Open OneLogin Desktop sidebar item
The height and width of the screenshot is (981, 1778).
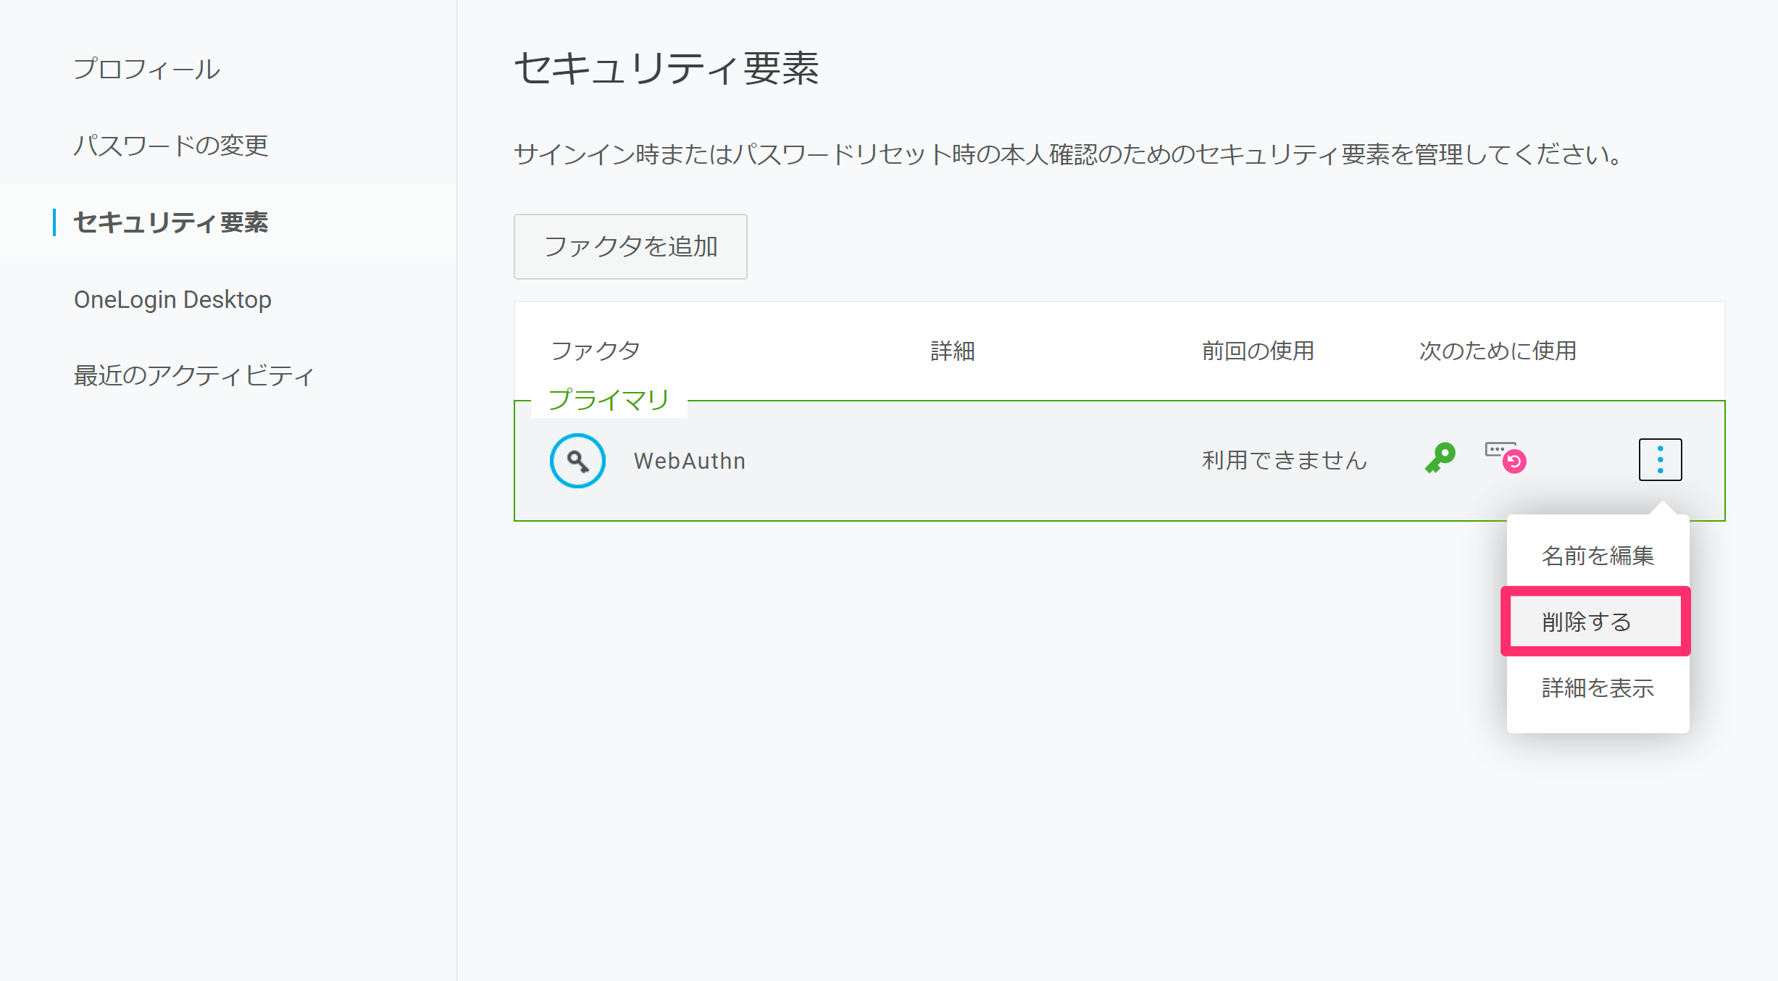point(172,299)
